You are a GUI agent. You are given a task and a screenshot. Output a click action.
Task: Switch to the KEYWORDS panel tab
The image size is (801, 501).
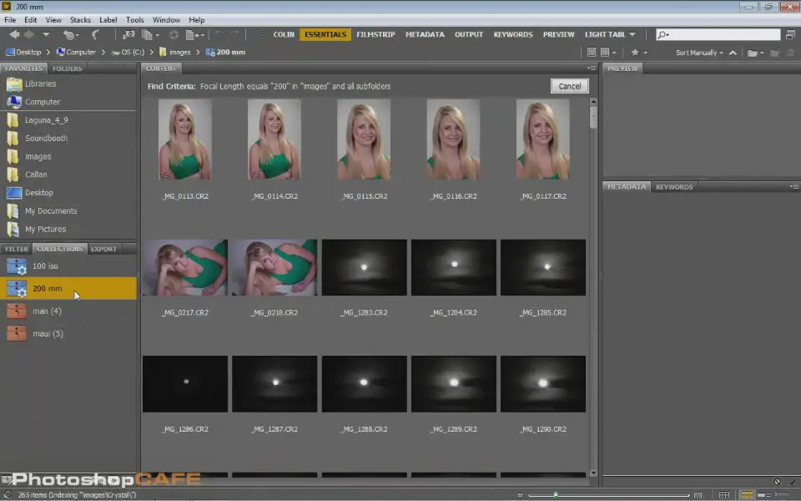click(x=674, y=187)
